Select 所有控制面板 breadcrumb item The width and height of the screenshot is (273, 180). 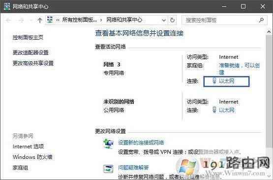[79, 20]
